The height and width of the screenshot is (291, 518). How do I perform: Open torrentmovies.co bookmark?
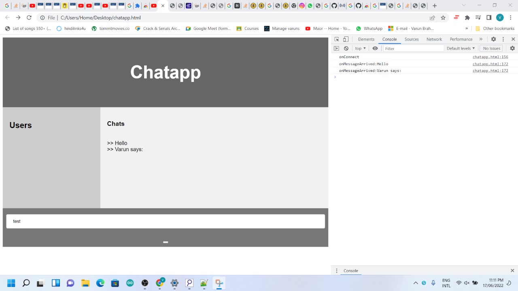pyautogui.click(x=110, y=28)
